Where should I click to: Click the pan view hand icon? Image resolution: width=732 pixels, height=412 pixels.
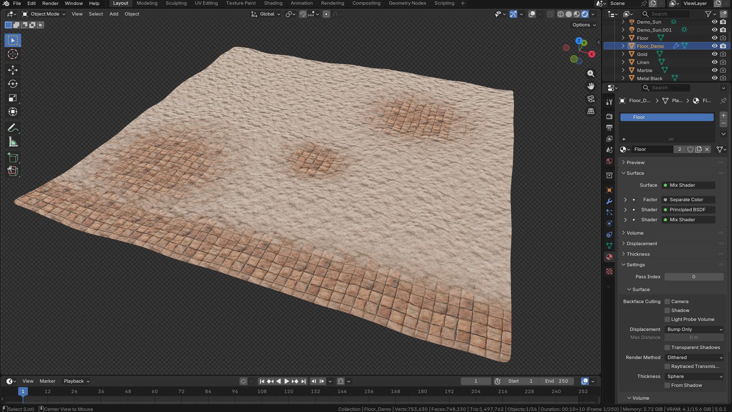click(591, 86)
